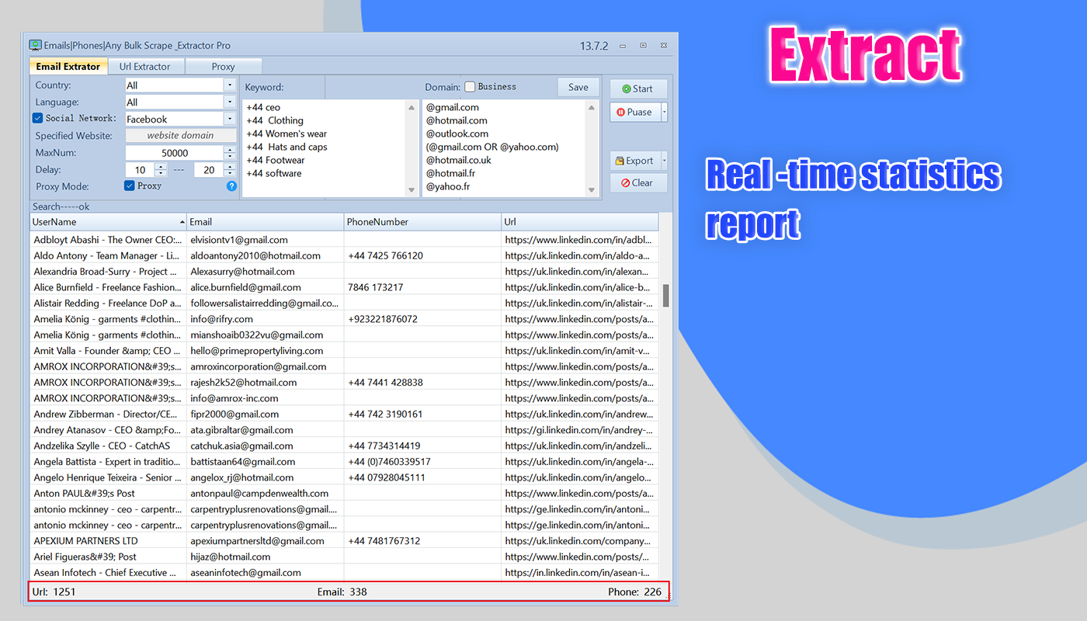Select keyword '+44 ceo'
Viewport: 1087px width, 621px height.
pos(263,107)
